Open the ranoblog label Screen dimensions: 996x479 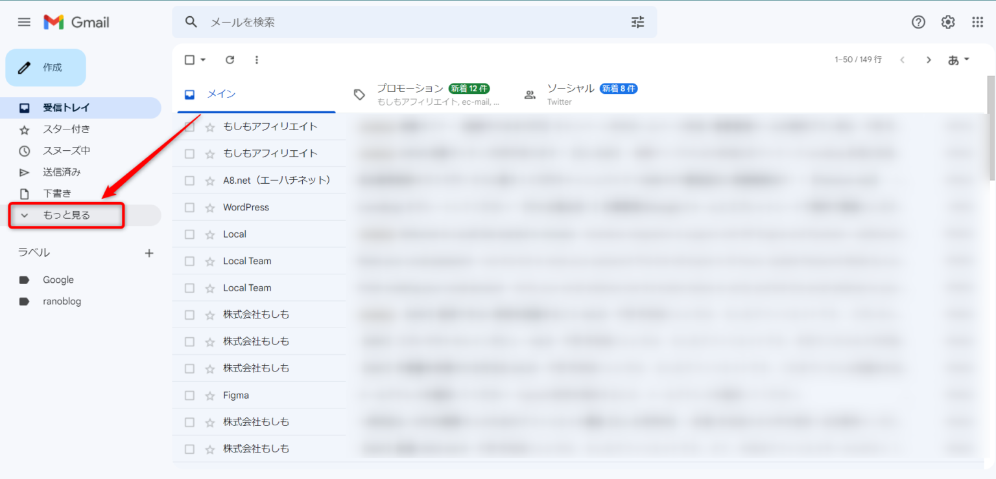[x=63, y=301]
